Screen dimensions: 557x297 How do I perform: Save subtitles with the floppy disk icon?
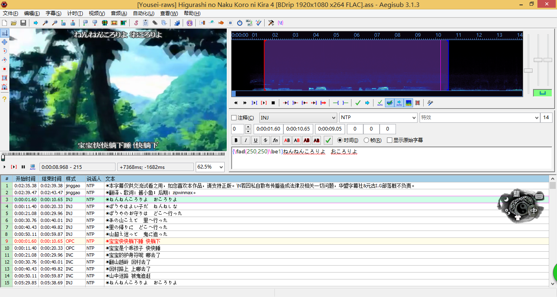[x=23, y=23]
